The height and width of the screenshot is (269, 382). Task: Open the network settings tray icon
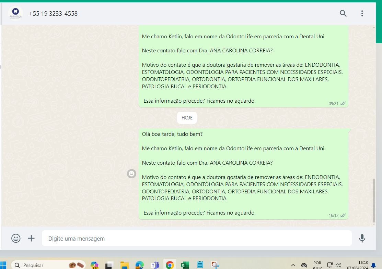tap(330, 265)
